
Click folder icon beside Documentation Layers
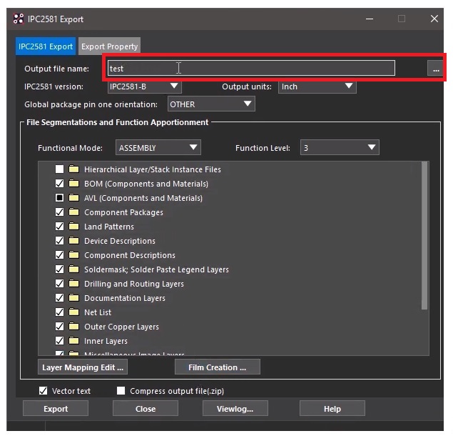point(73,297)
